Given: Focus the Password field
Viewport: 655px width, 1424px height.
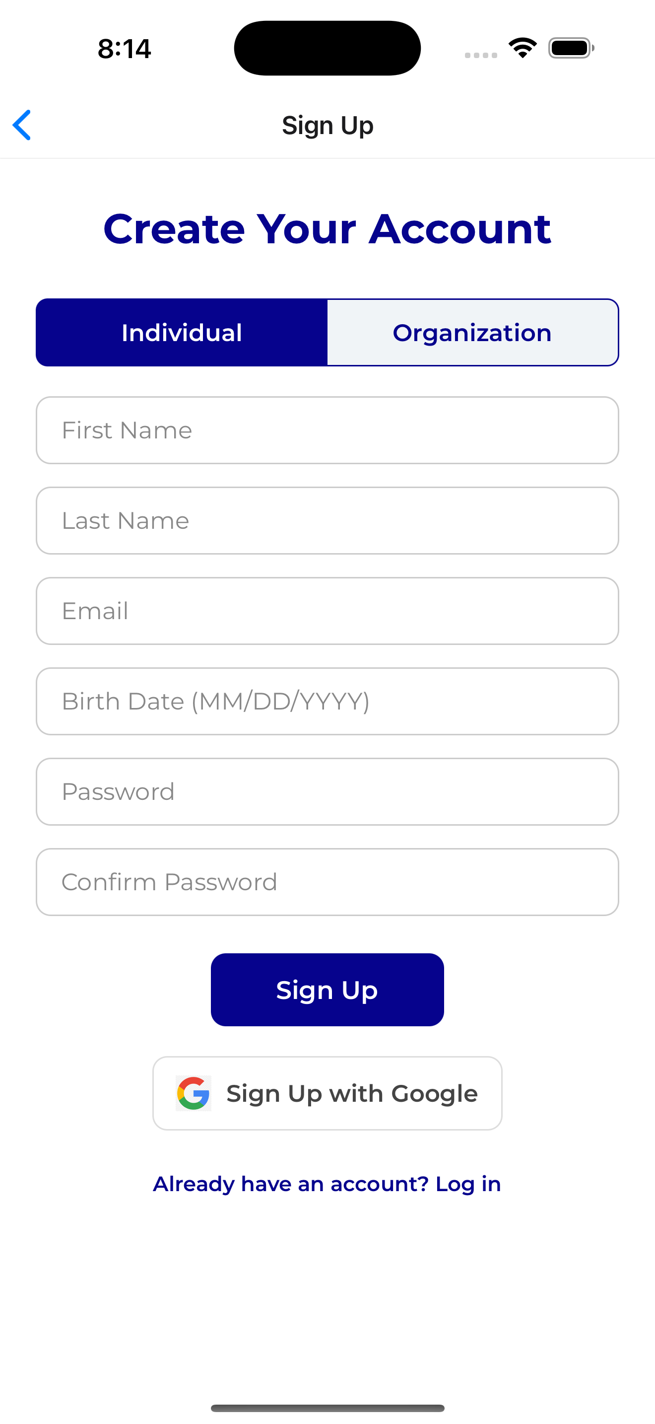Looking at the screenshot, I should pyautogui.click(x=327, y=791).
